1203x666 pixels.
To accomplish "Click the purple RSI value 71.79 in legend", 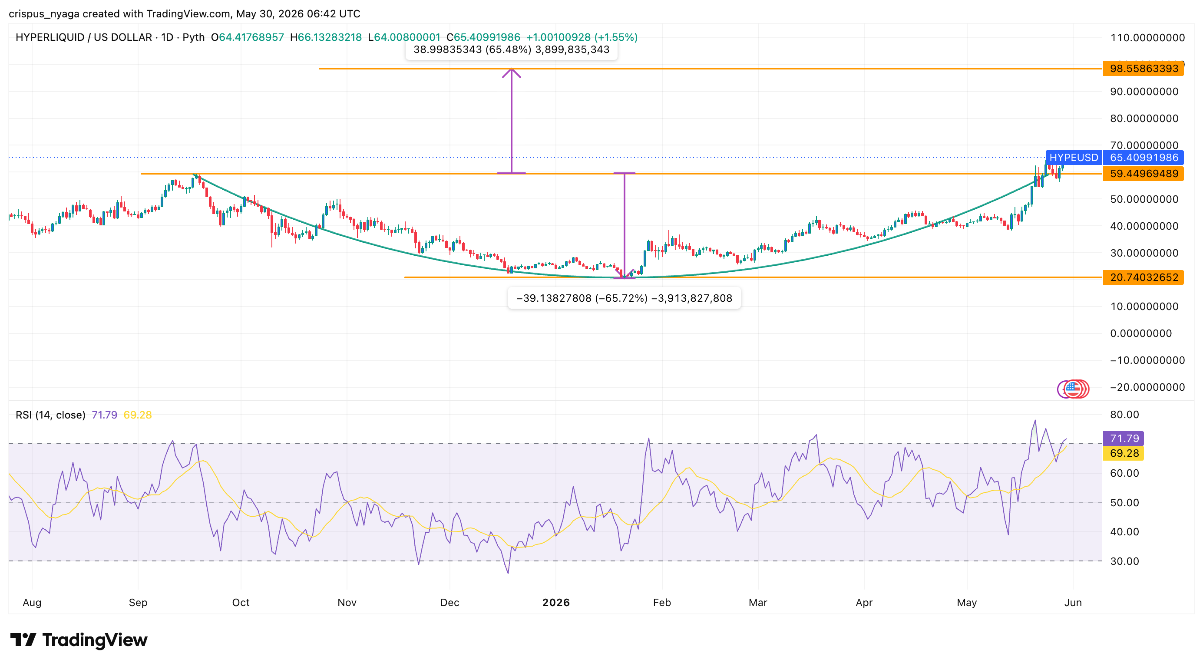I will pyautogui.click(x=105, y=415).
